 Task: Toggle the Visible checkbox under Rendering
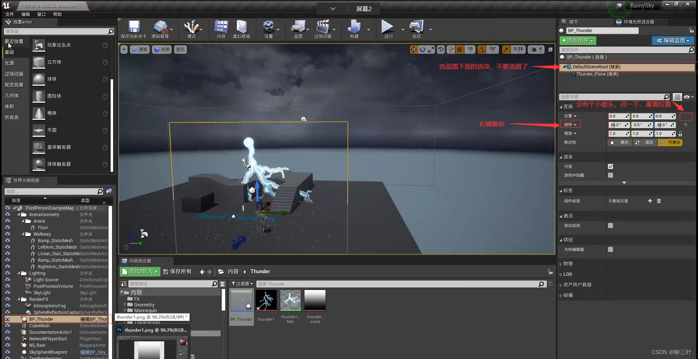tap(610, 167)
